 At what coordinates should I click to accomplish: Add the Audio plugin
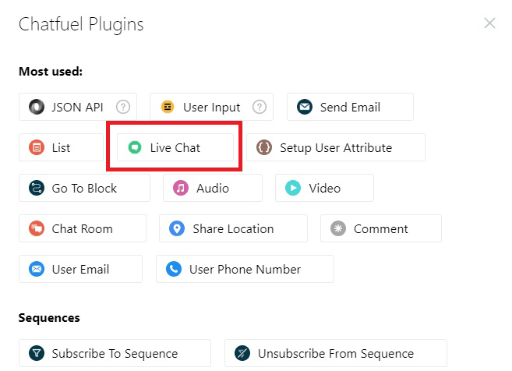213,188
